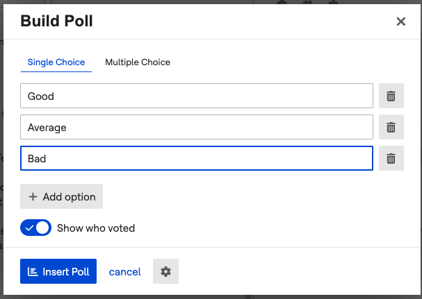This screenshot has width=422, height=299.
Task: Delete the Average poll option
Action: (x=391, y=128)
